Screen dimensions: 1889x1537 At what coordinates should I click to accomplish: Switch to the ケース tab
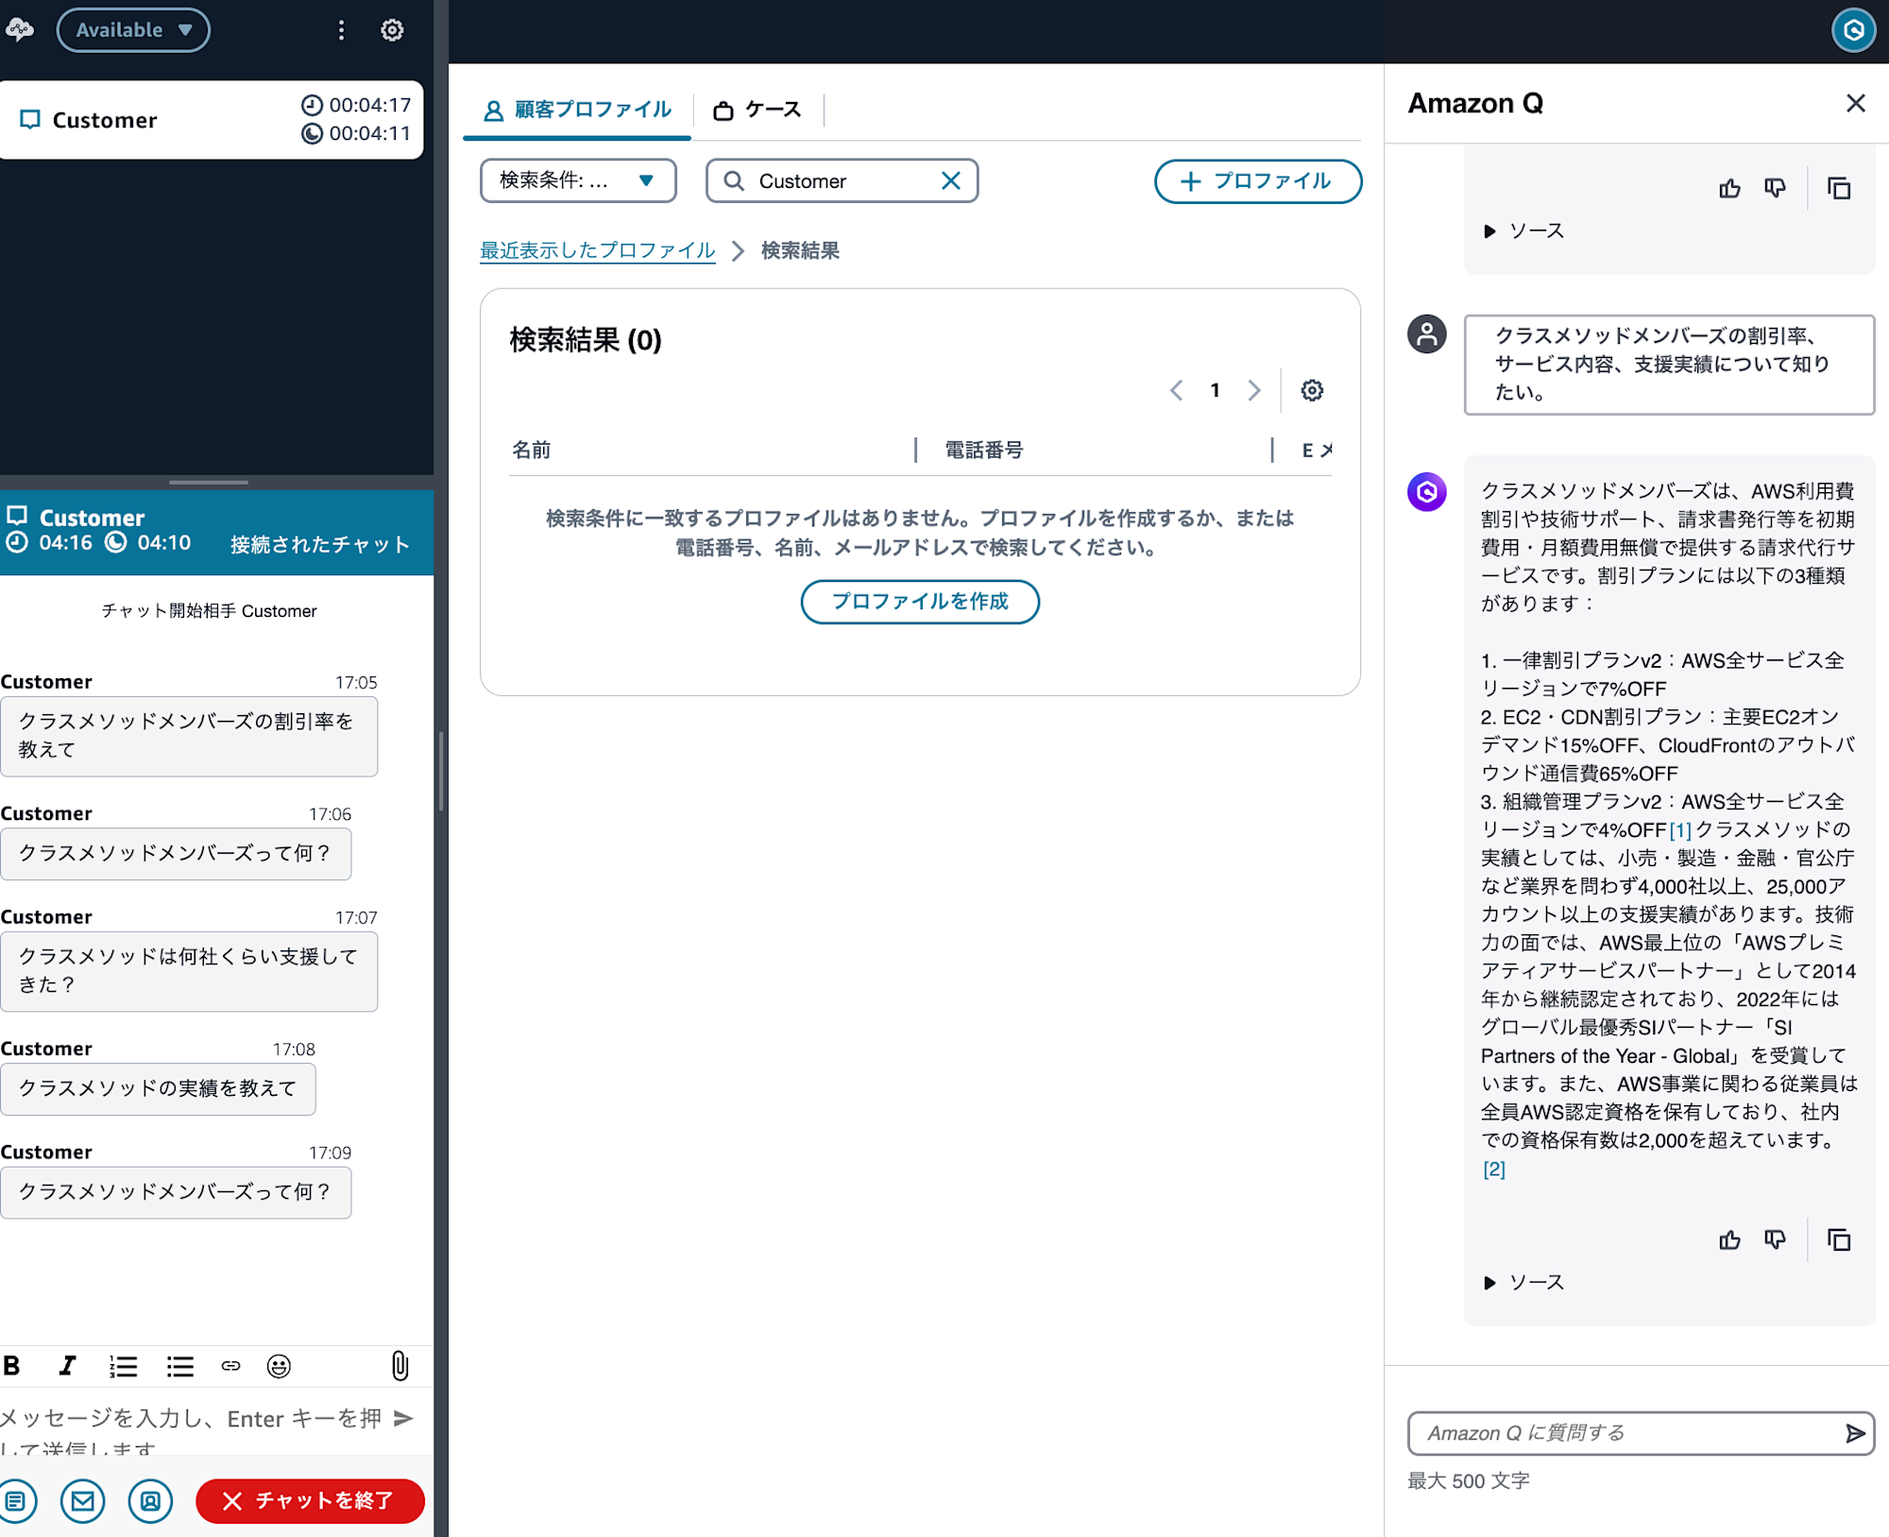coord(757,110)
